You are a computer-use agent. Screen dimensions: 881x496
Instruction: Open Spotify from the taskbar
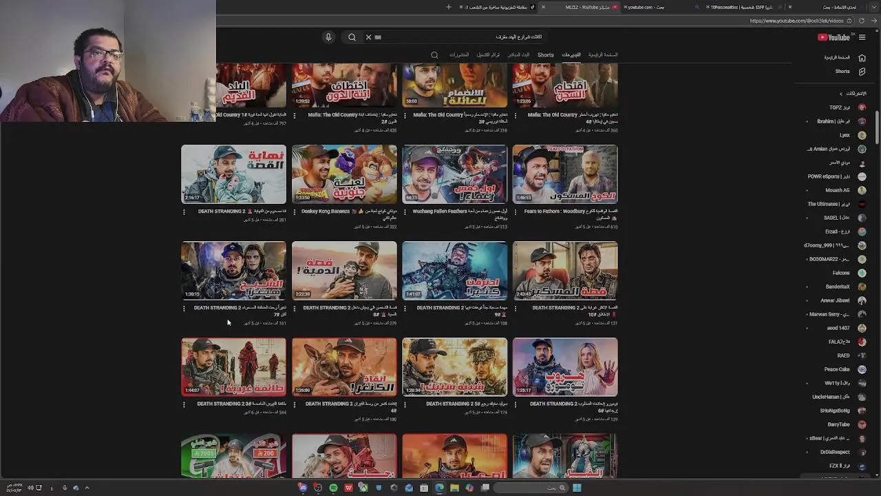(x=333, y=488)
